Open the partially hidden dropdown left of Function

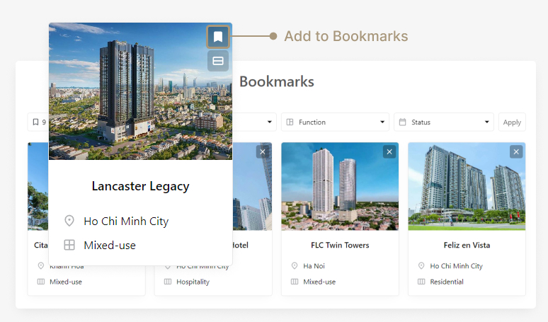(x=255, y=122)
